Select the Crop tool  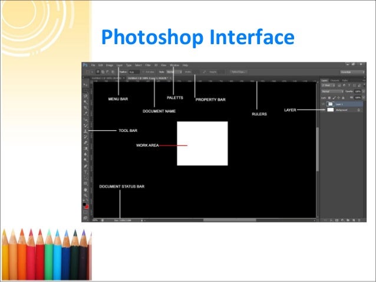pyautogui.click(x=85, y=108)
